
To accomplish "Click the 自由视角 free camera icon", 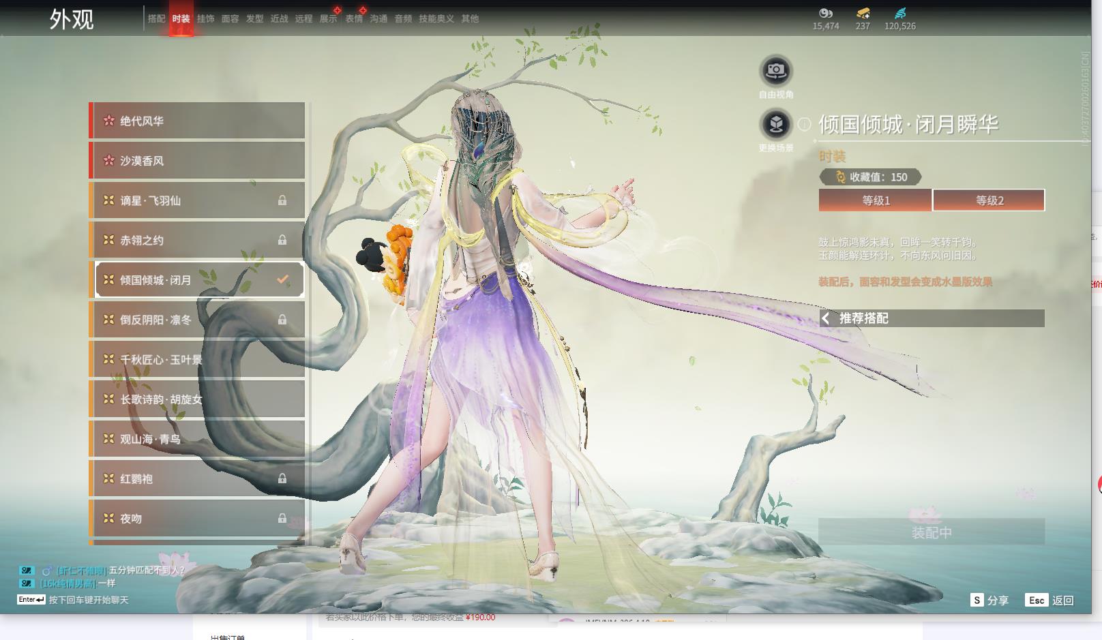I will coord(775,70).
